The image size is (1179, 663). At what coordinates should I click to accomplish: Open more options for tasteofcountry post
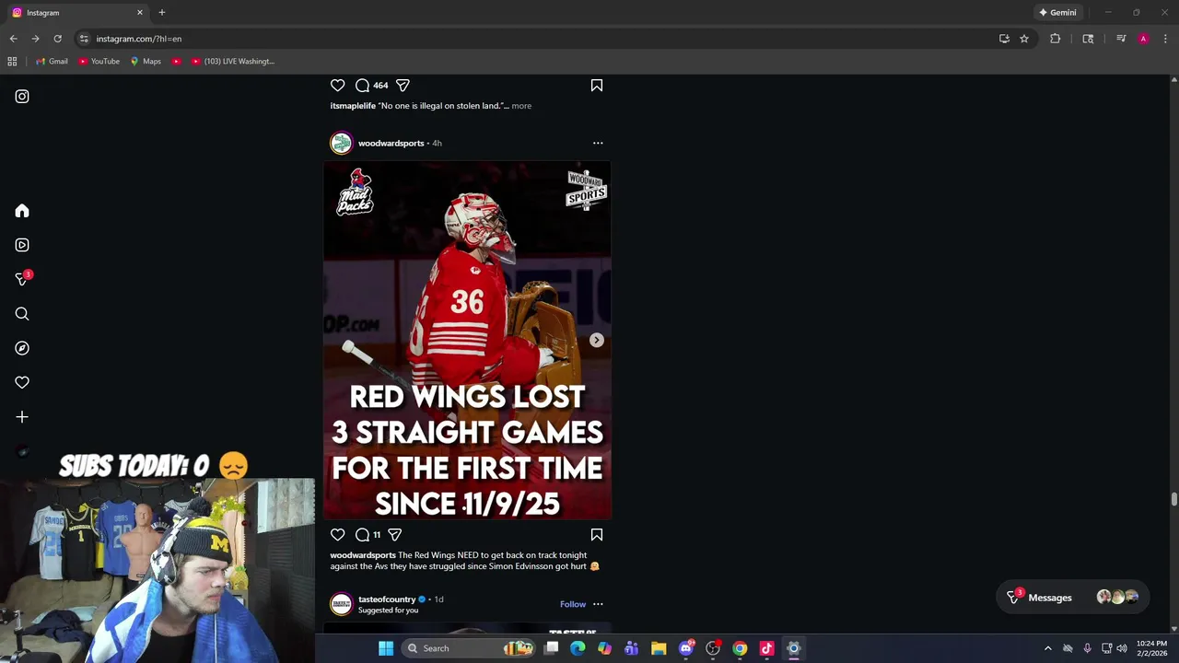598,604
